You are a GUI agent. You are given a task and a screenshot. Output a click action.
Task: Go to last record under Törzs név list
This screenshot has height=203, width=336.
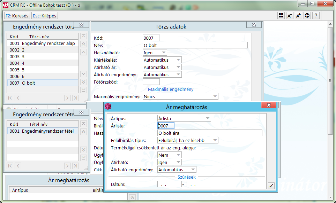[x=75, y=98]
